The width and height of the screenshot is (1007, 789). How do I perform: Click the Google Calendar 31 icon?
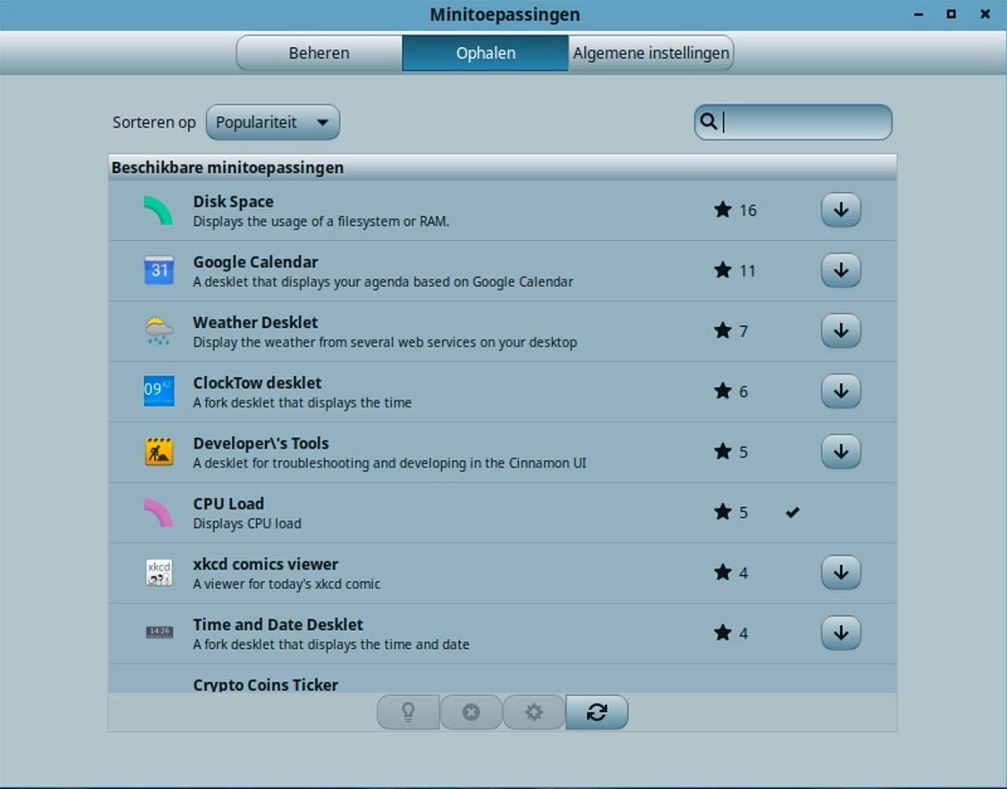click(x=159, y=271)
